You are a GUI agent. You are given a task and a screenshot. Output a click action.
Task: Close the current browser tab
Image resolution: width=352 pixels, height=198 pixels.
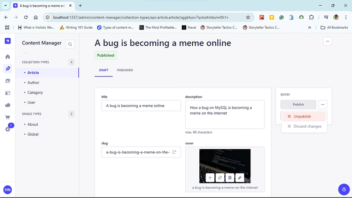click(x=70, y=6)
